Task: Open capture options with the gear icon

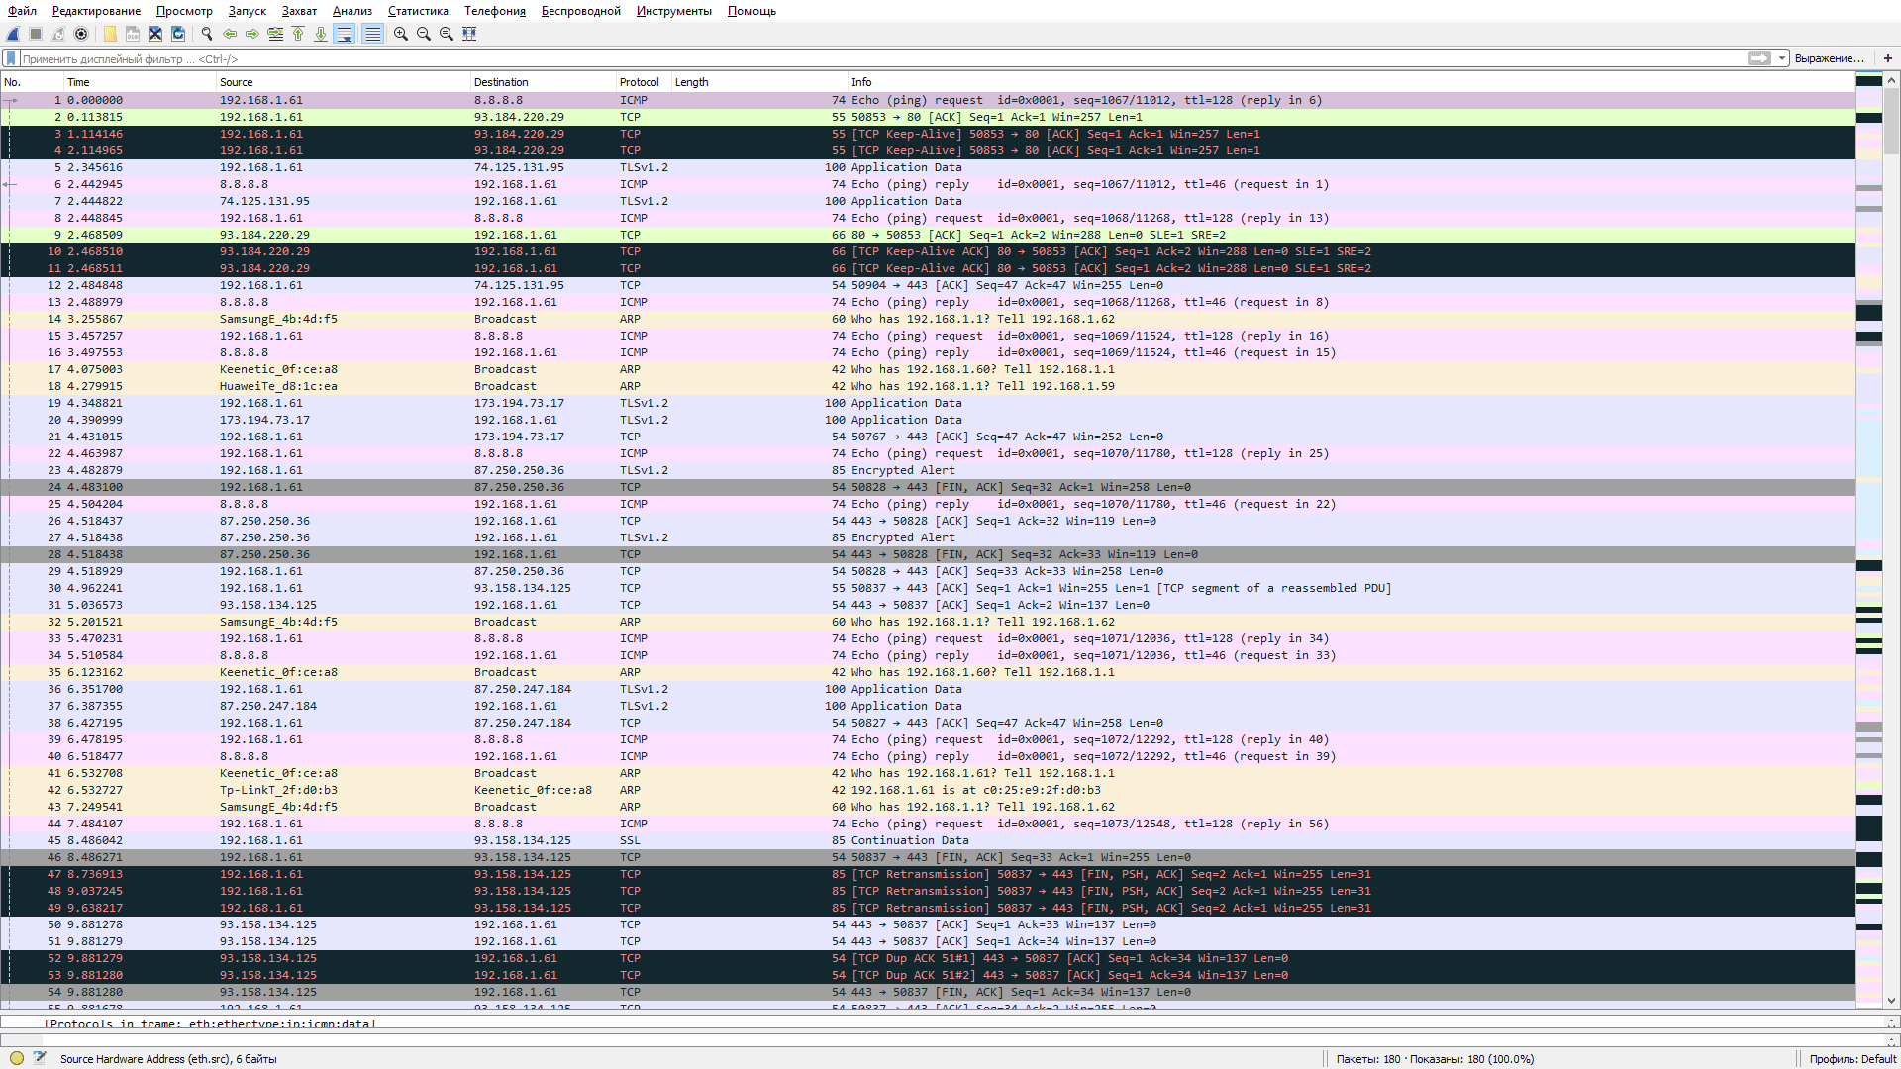Action: pyautogui.click(x=81, y=34)
